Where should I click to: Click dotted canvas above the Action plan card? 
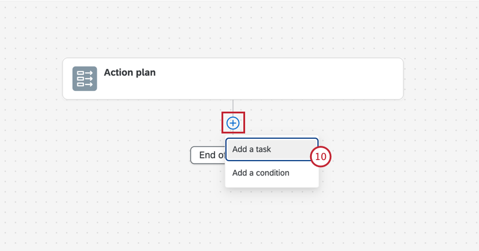pos(233,30)
